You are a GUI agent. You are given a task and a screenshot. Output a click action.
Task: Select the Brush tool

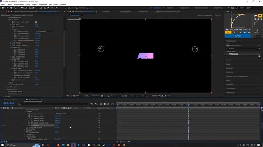point(41,8)
